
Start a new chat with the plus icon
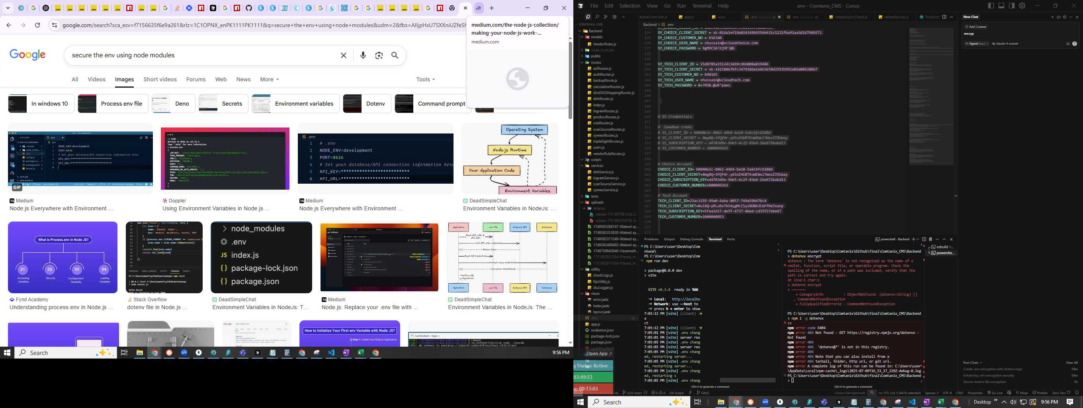pyautogui.click(x=1053, y=17)
